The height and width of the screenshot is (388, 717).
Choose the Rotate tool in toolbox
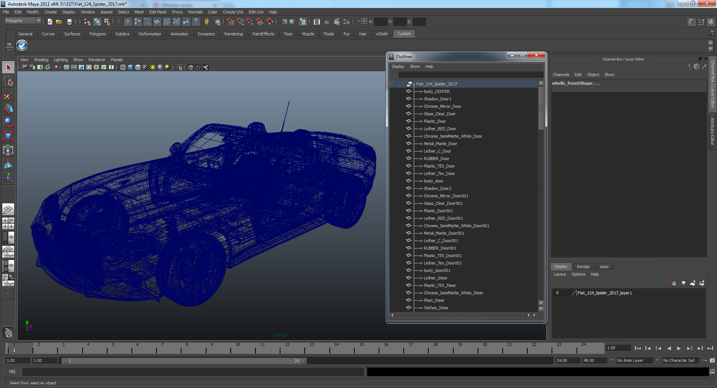(8, 122)
